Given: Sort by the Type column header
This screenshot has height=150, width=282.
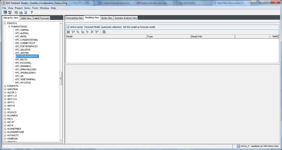Looking at the screenshot, I should pyautogui.click(x=169, y=36).
